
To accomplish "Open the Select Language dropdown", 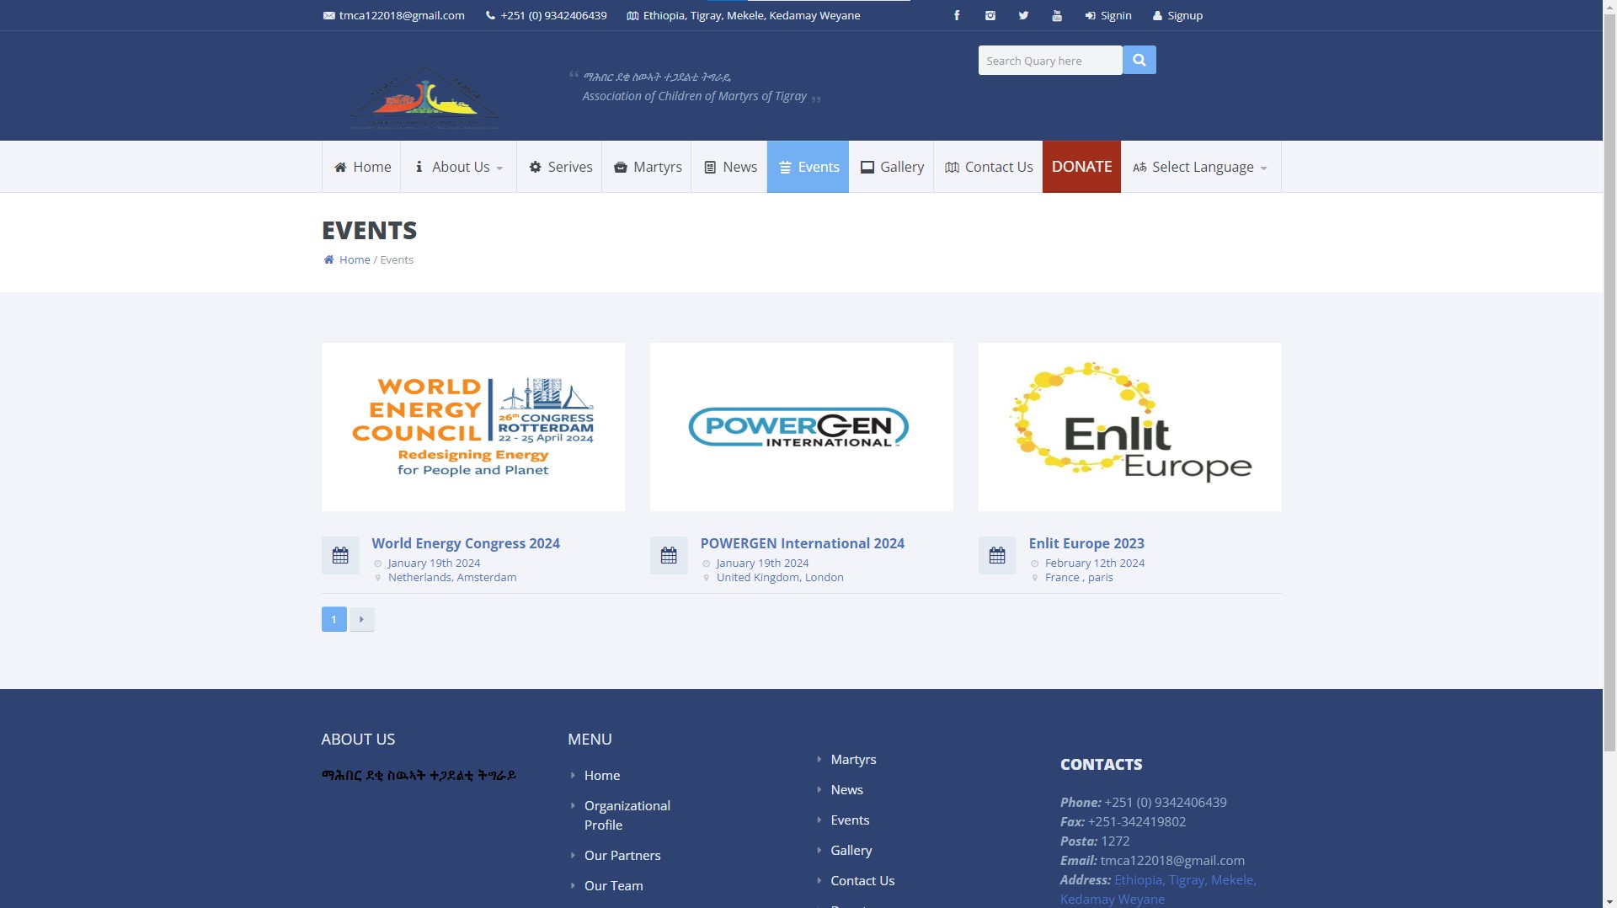I will [1201, 167].
